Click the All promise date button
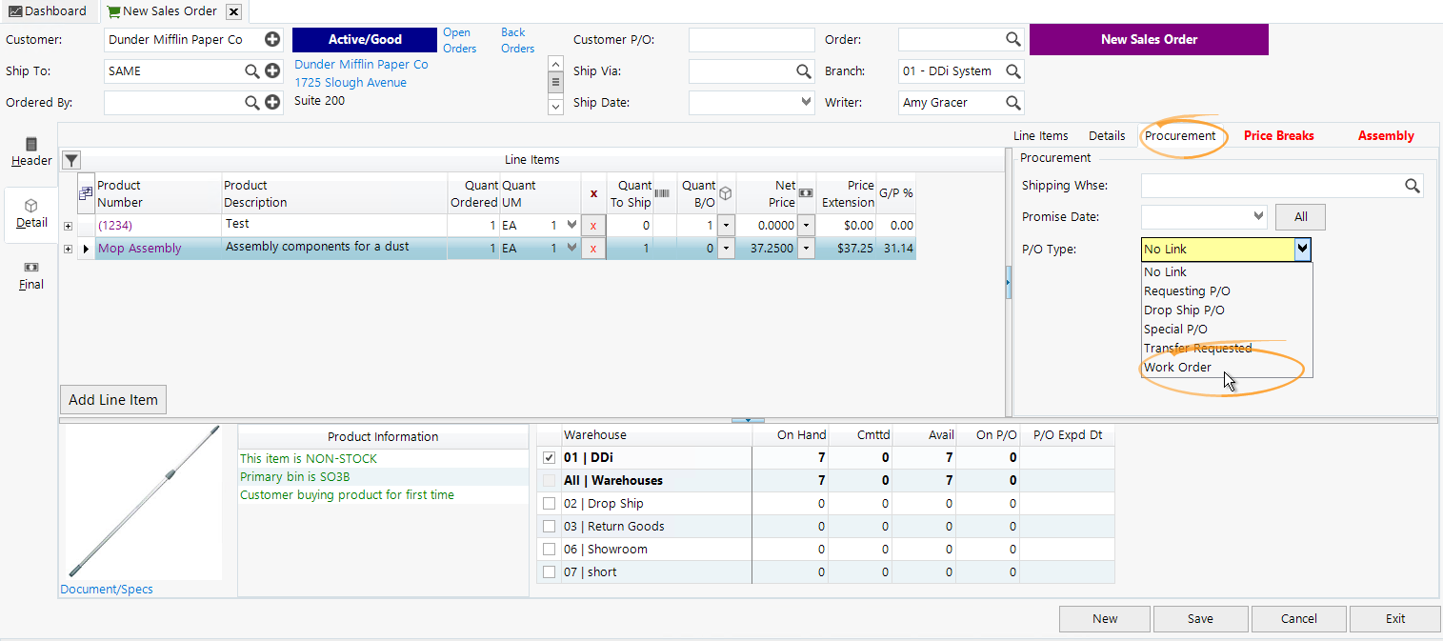The height and width of the screenshot is (641, 1443). tap(1299, 216)
